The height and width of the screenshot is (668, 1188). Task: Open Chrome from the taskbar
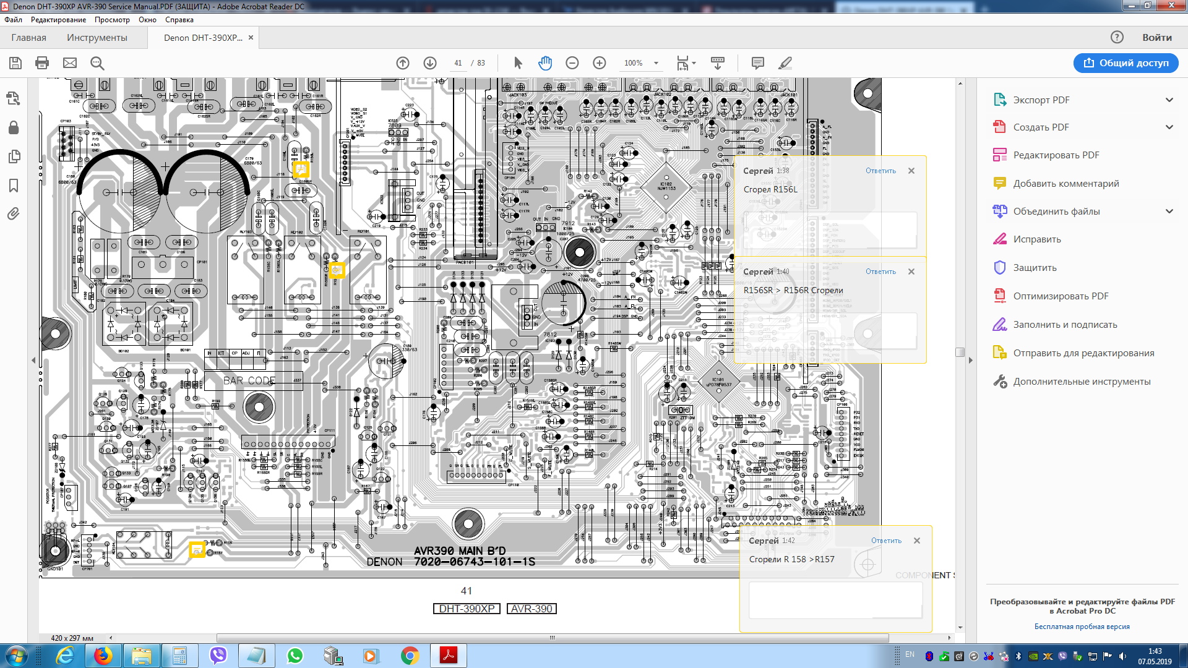(x=410, y=656)
